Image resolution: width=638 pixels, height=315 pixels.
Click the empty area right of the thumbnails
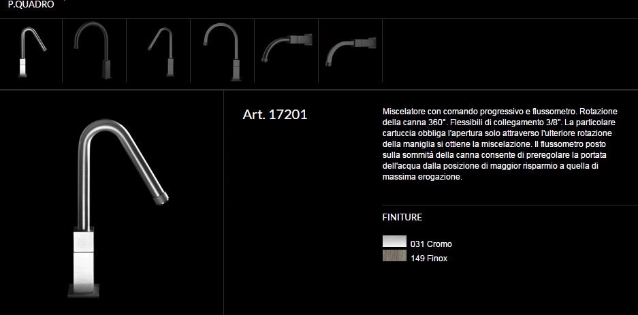511,50
